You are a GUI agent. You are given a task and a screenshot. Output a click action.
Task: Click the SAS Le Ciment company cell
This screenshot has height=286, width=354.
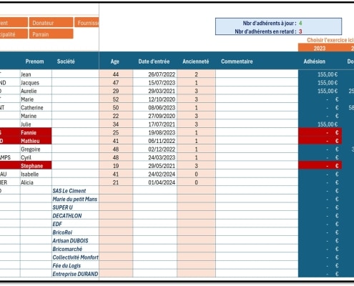coord(75,191)
